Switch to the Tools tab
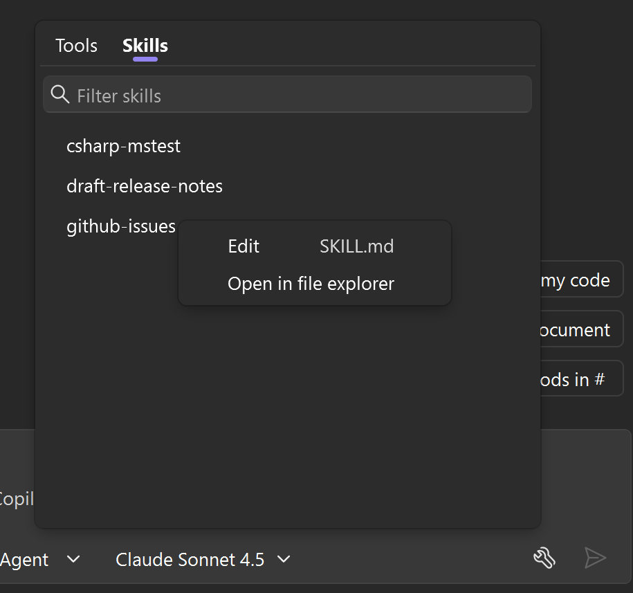Viewport: 633px width, 593px height. tap(75, 46)
